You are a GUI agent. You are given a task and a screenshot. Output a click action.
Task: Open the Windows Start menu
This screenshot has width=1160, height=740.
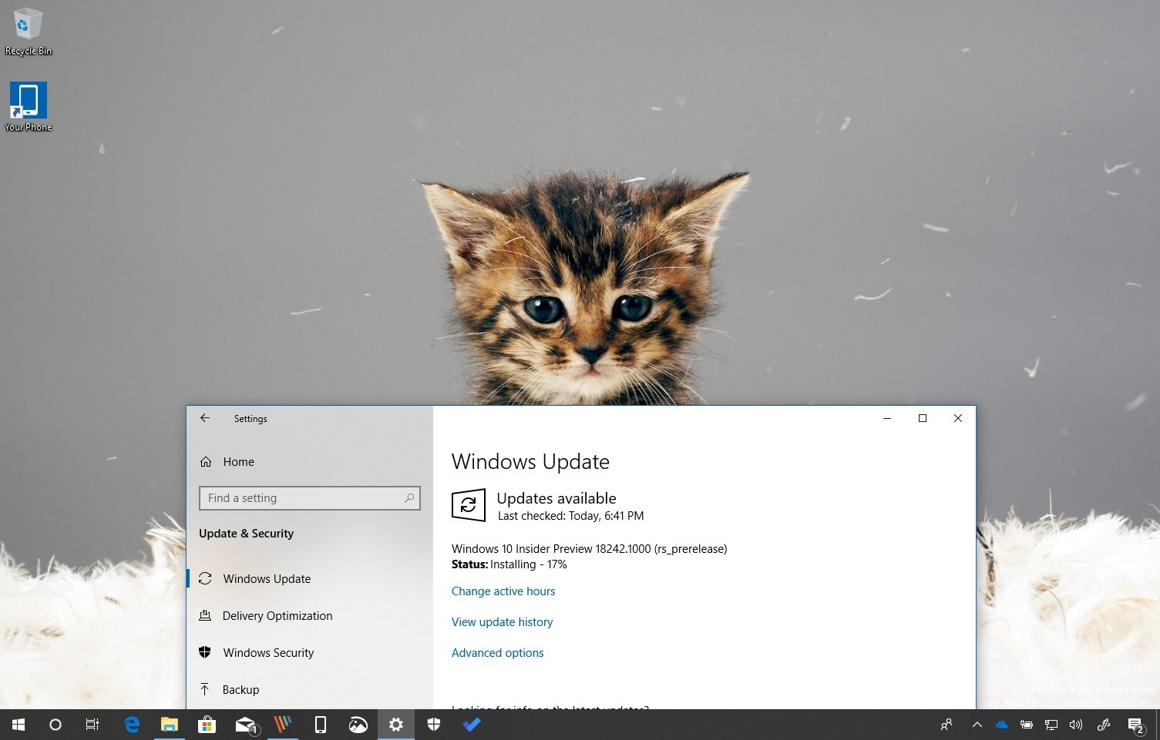click(x=18, y=725)
